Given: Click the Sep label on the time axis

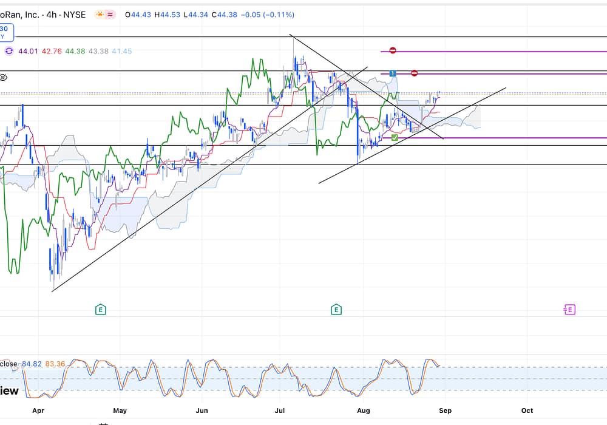Looking at the screenshot, I should [445, 410].
